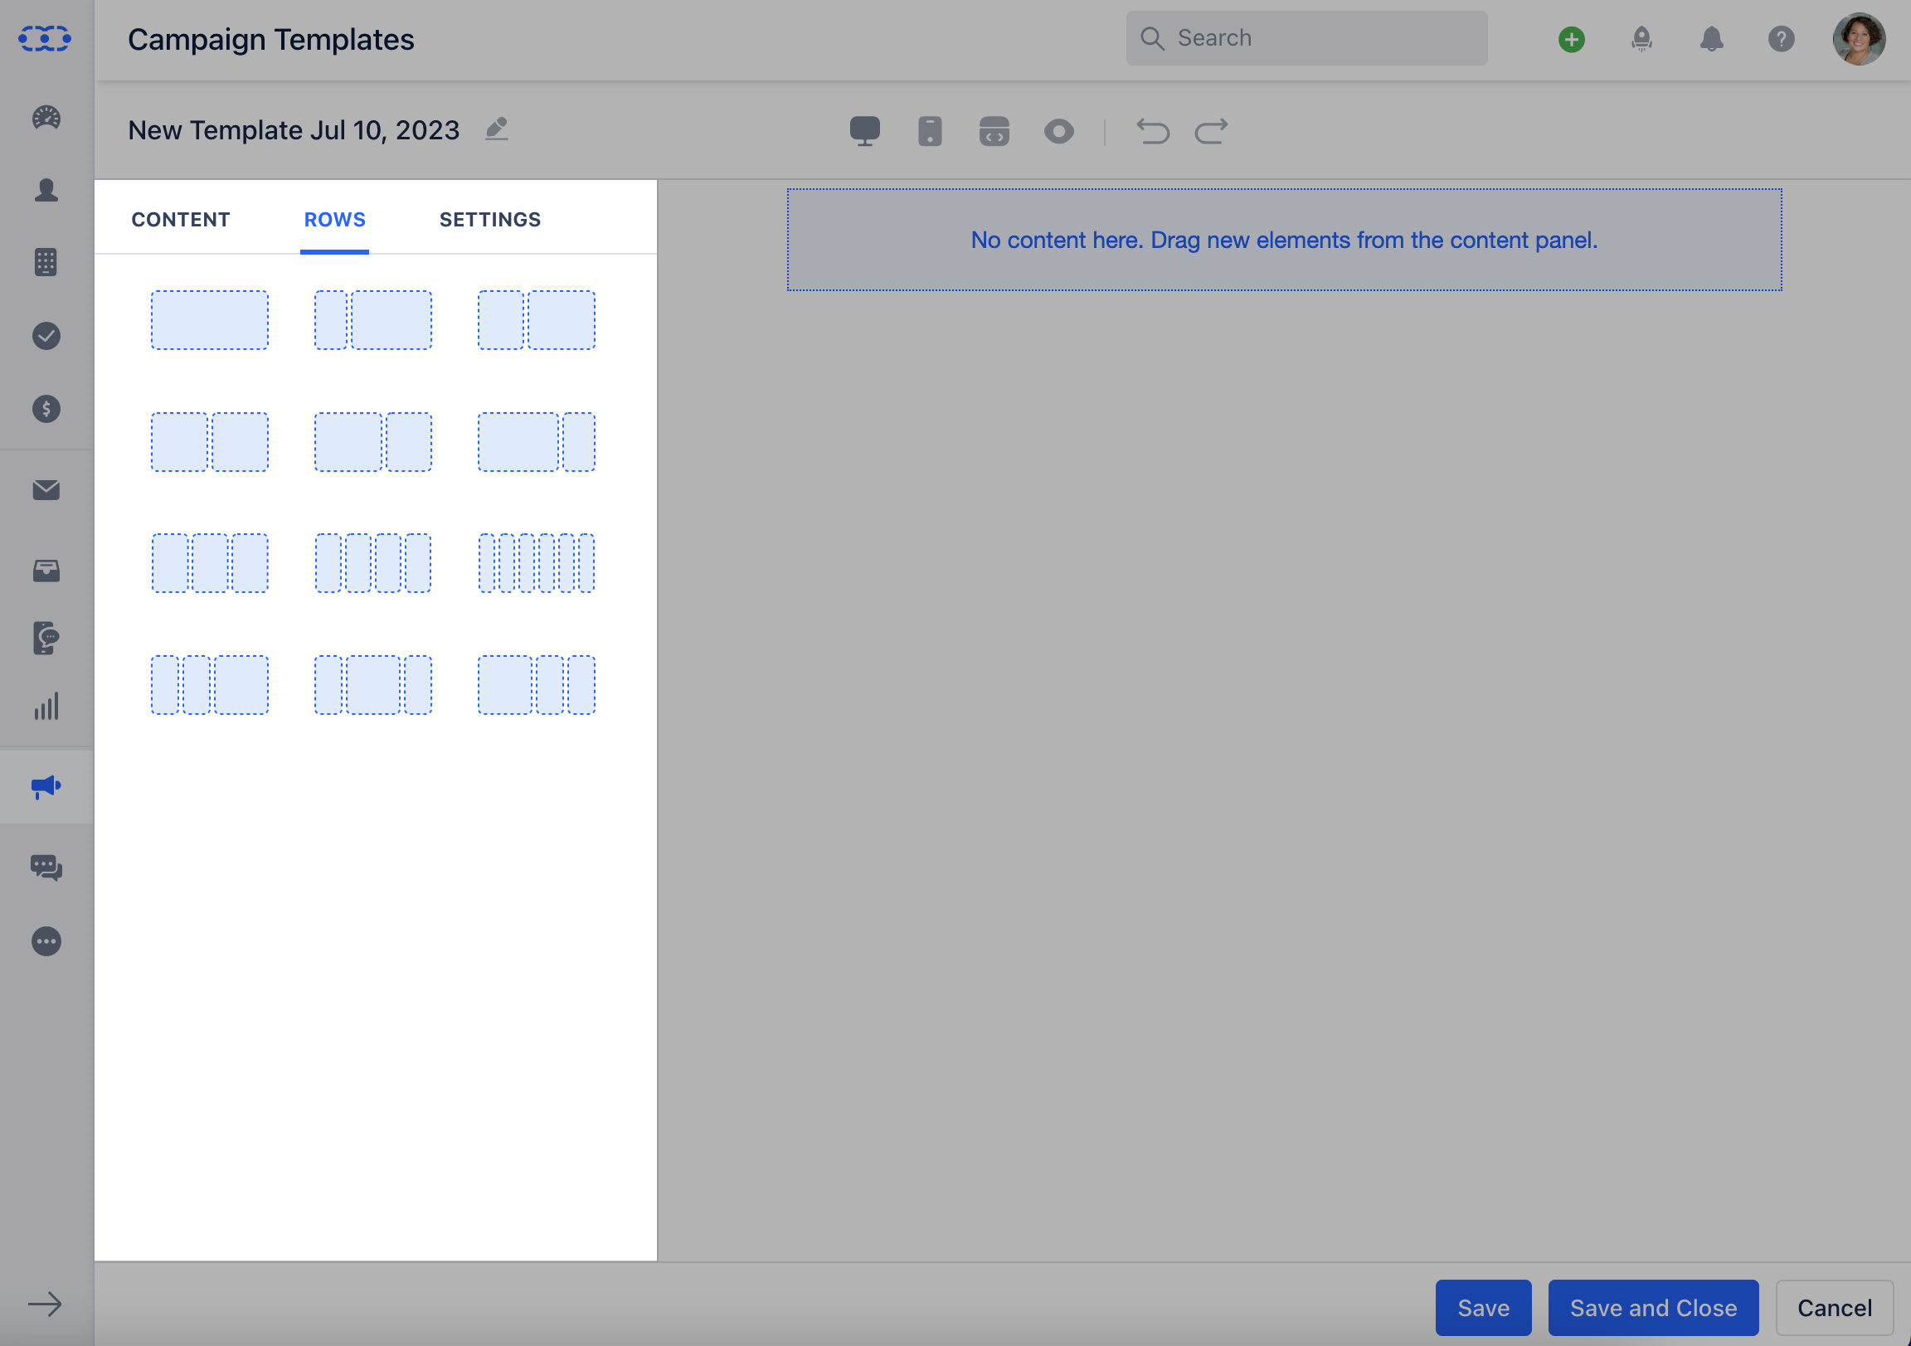
Task: Switch to the Content tab
Action: point(181,219)
